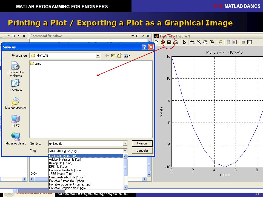
Task: Select the Edit Plot arrow tool
Action: pos(184,42)
